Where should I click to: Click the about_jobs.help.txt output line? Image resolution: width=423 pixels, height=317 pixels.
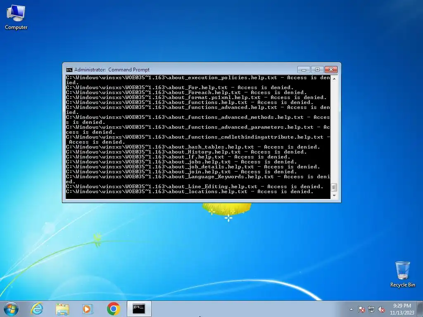181,162
